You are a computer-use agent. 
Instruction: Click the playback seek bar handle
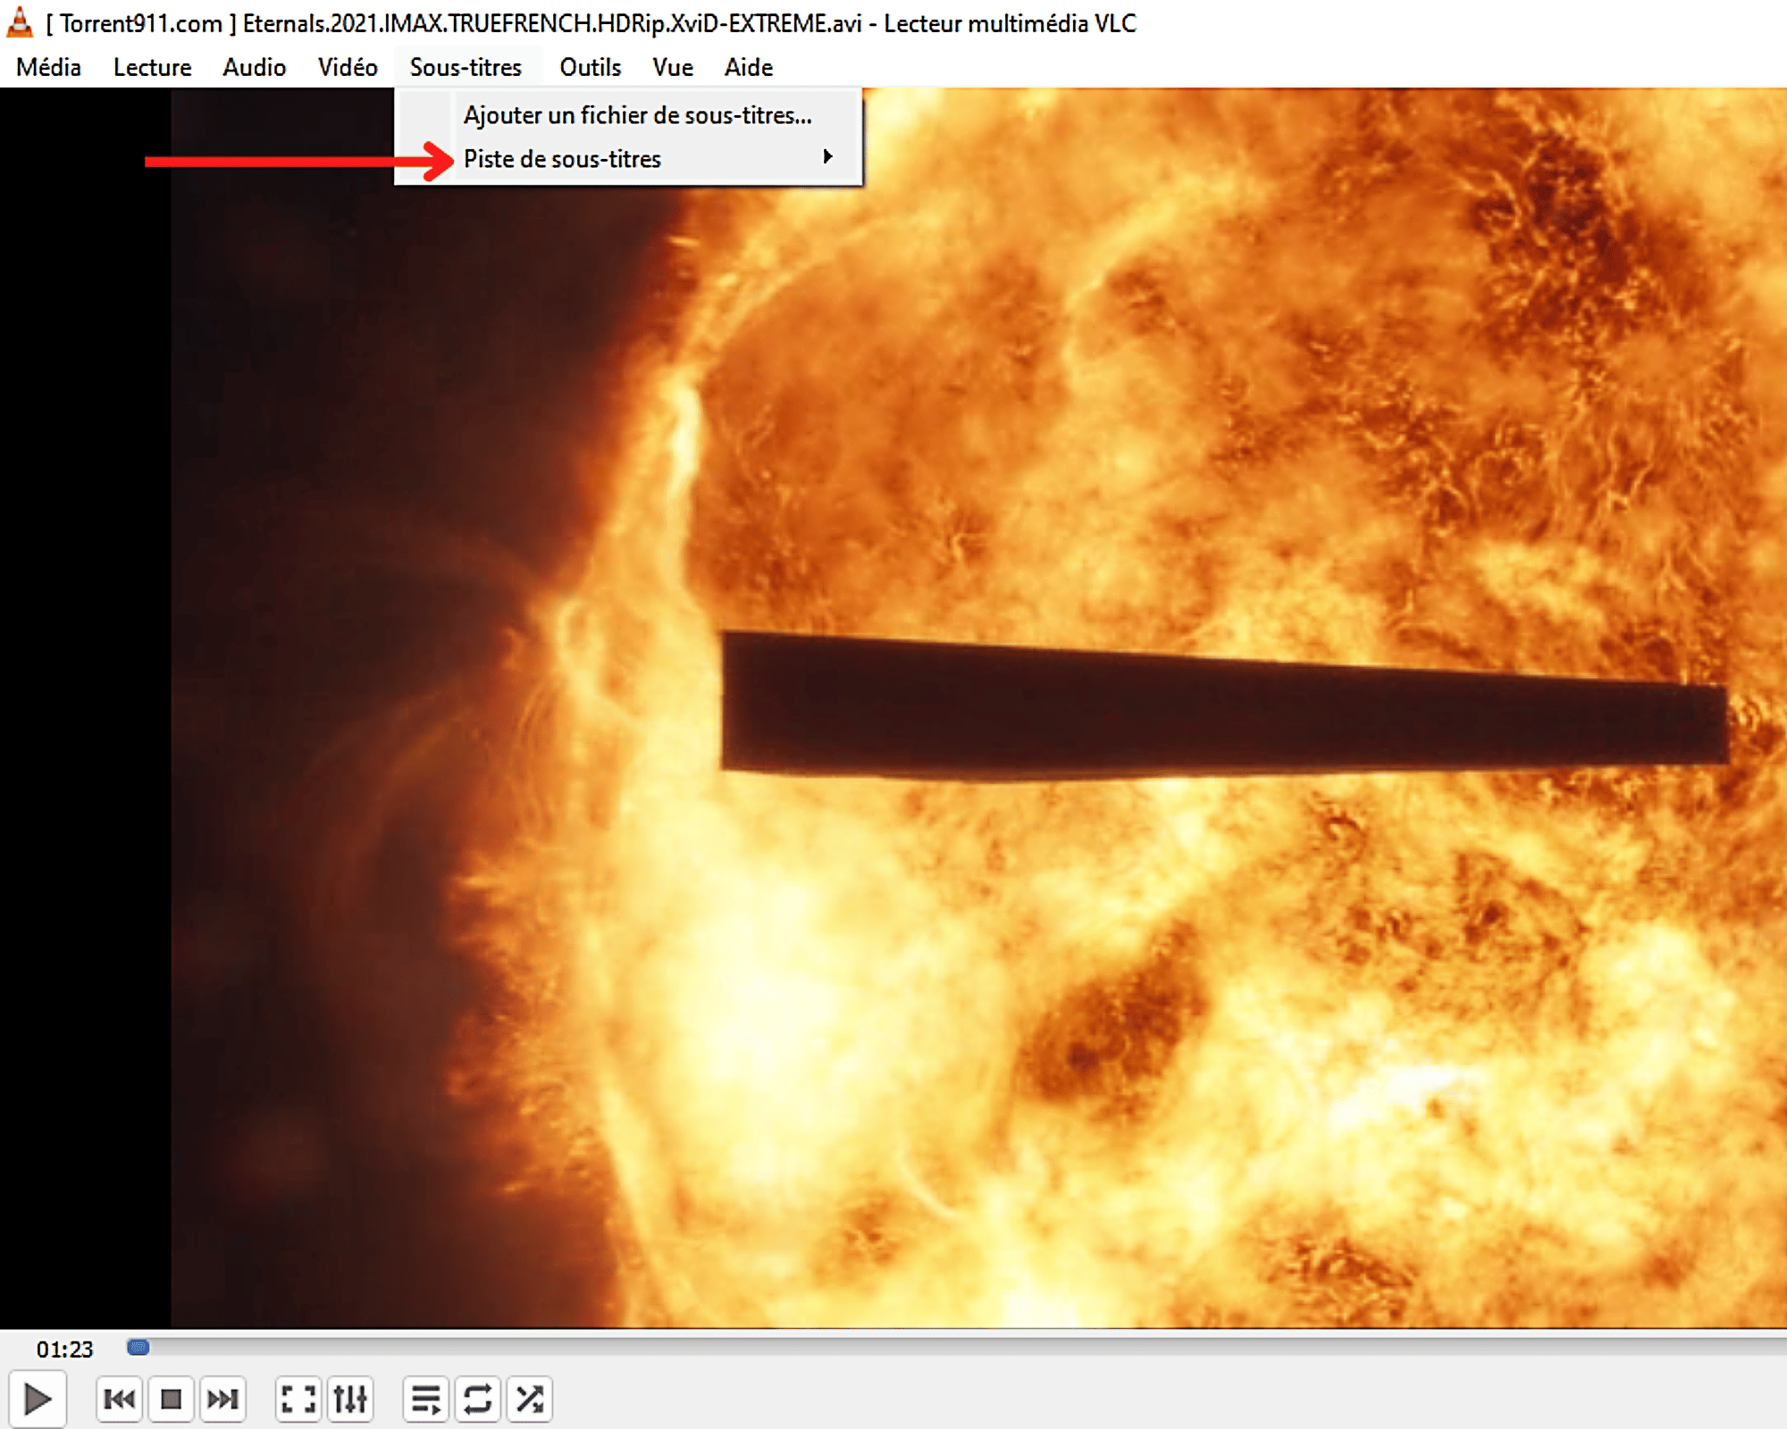[138, 1347]
